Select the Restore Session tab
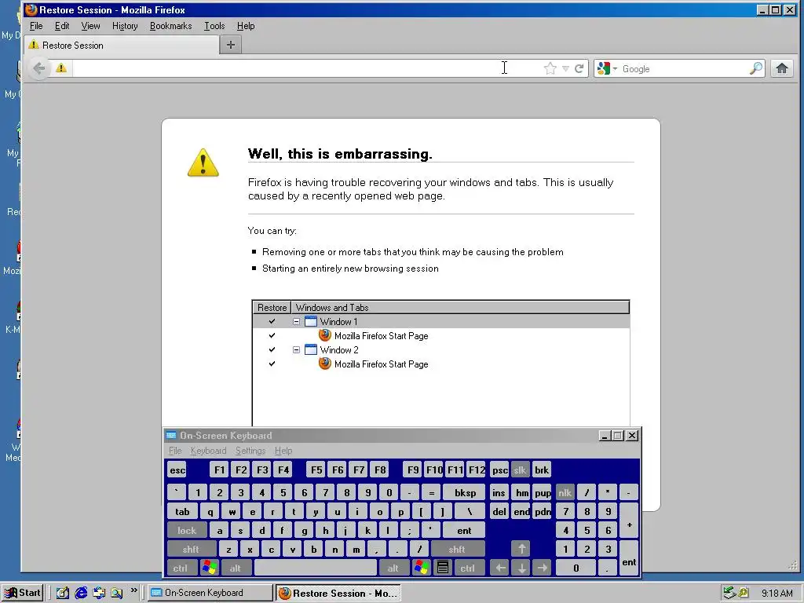This screenshot has width=804, height=603. (122, 45)
